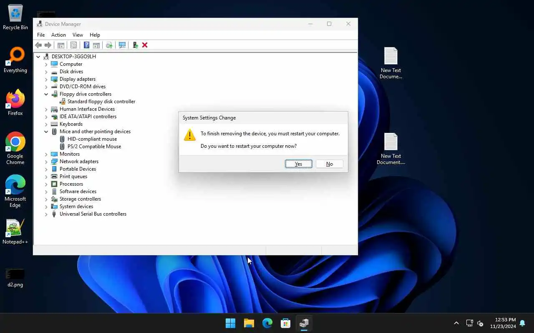Click the Action pane toggle toolbar icon

point(96,45)
